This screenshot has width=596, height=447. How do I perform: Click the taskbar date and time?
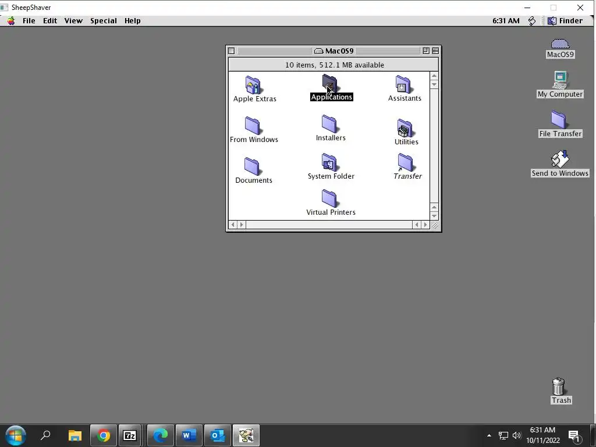543,435
